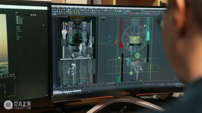Viewport: 202px width, 113px height.
Task: Select the green sphere below the gear
Action: [x=137, y=55]
